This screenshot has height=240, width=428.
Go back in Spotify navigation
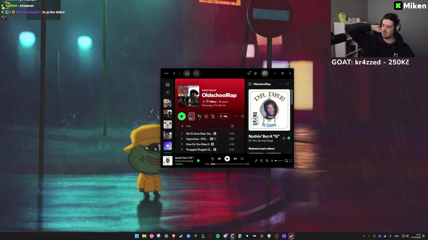(174, 73)
